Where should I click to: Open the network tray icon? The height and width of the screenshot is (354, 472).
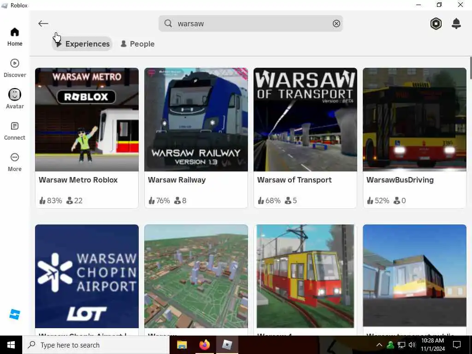tap(401, 345)
